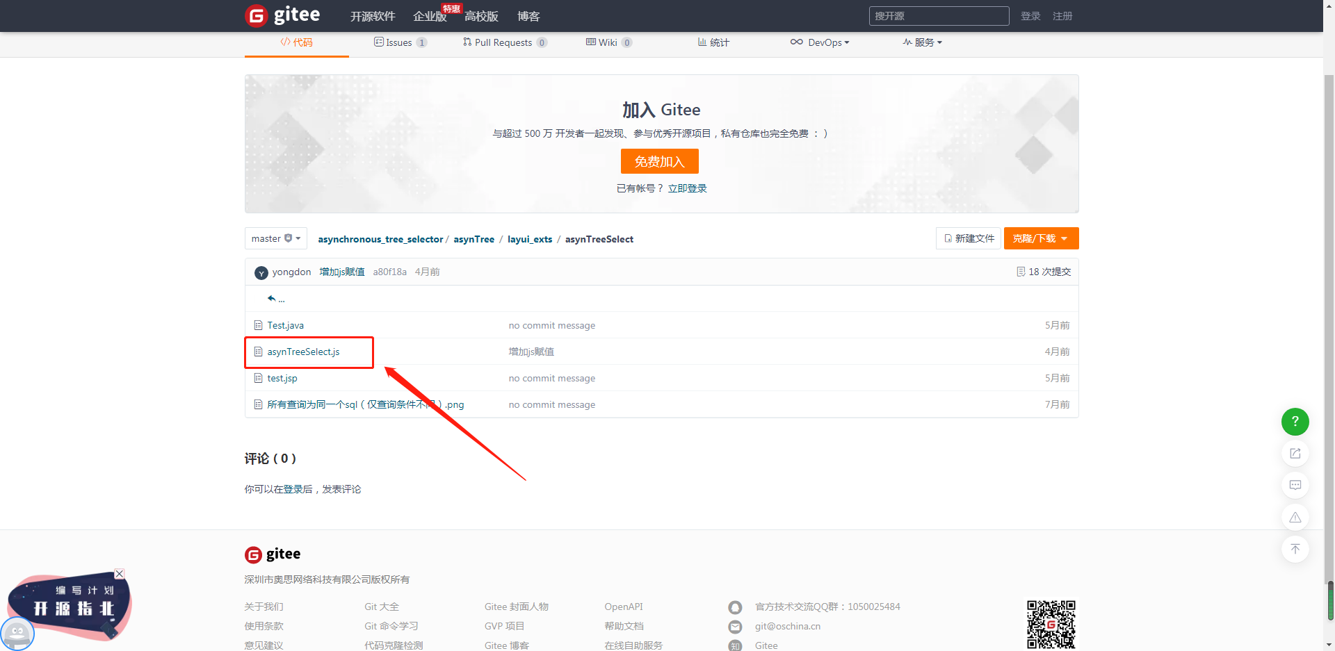This screenshot has width=1335, height=651.
Task: Click the 登录 link
Action: click(x=1030, y=16)
